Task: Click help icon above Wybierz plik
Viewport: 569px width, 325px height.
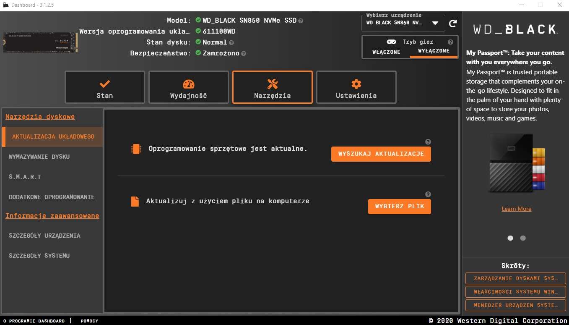Action: (428, 194)
